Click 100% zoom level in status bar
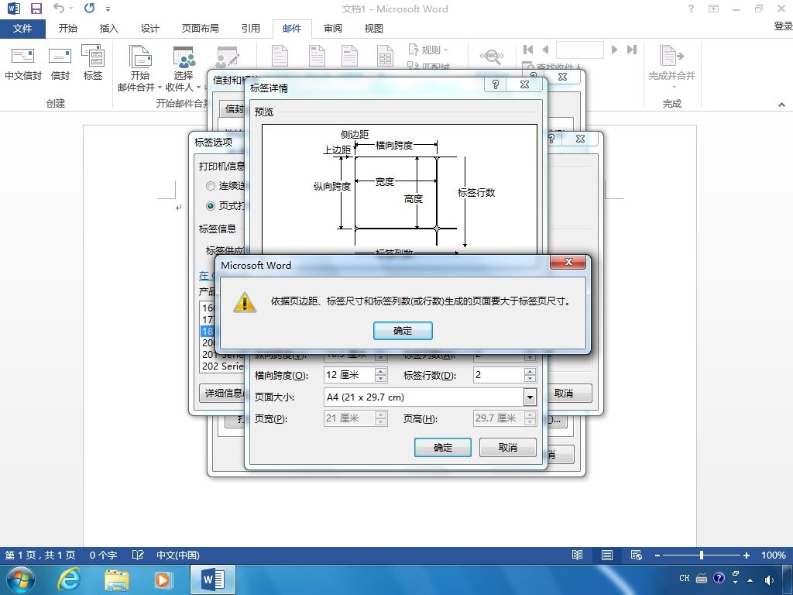The width and height of the screenshot is (793, 595). [774, 555]
